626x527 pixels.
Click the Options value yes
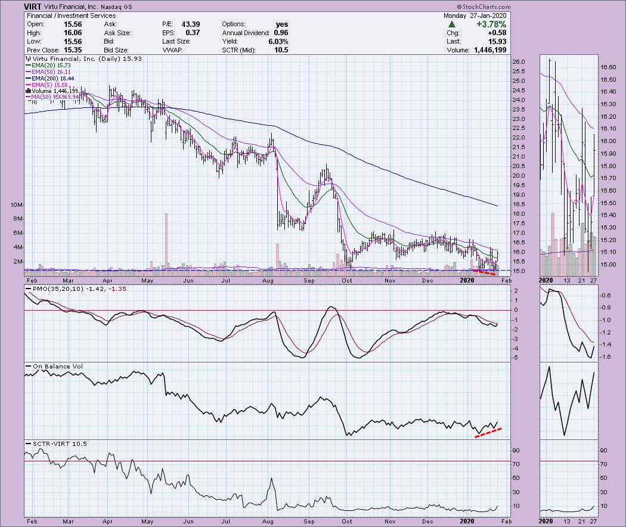282,24
